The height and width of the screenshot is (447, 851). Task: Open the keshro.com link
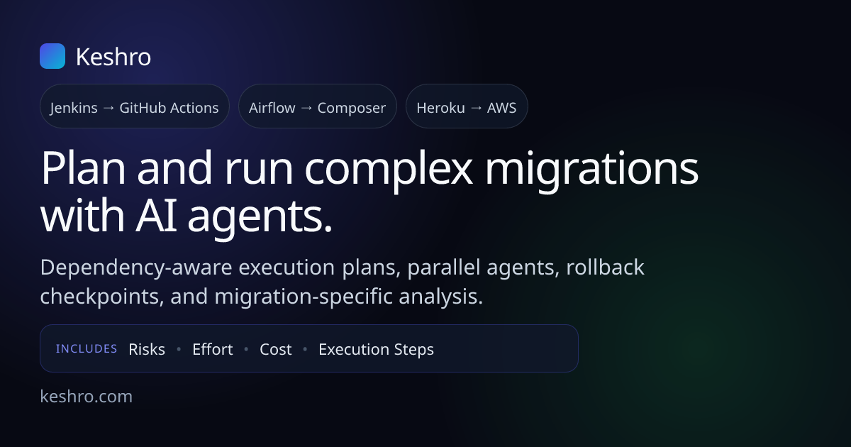click(87, 396)
